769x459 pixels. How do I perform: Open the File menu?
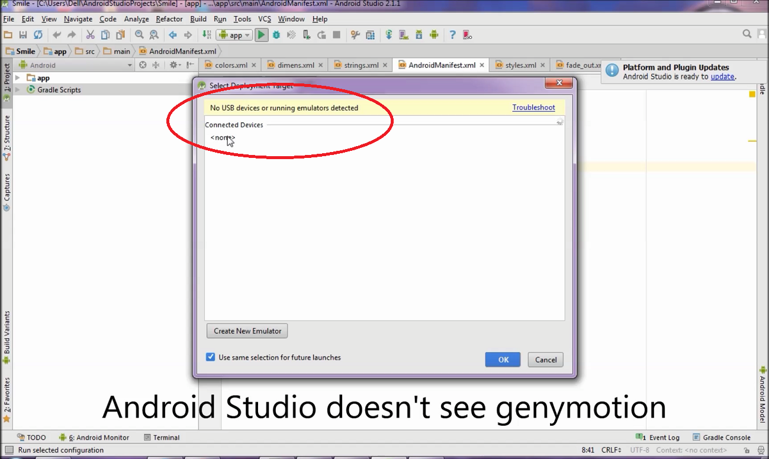[8, 19]
